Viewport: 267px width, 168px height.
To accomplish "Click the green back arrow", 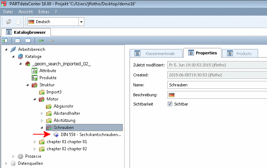I will coord(41,40).
